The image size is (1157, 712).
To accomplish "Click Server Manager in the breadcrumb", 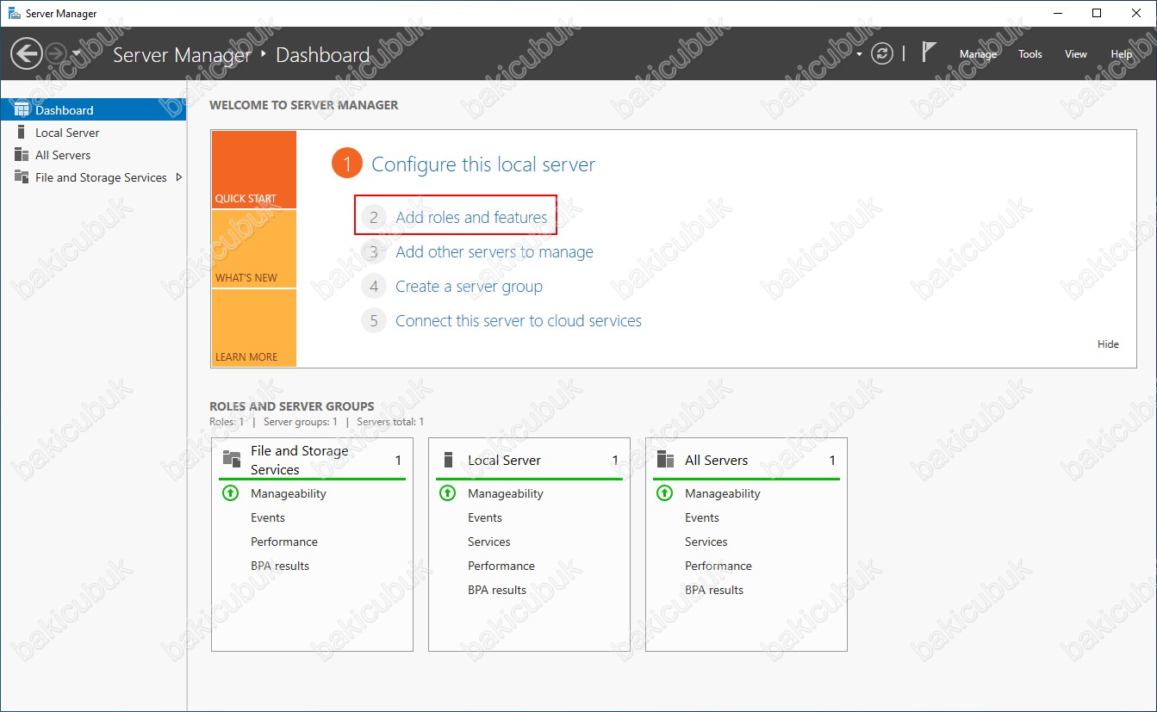I will 182,55.
